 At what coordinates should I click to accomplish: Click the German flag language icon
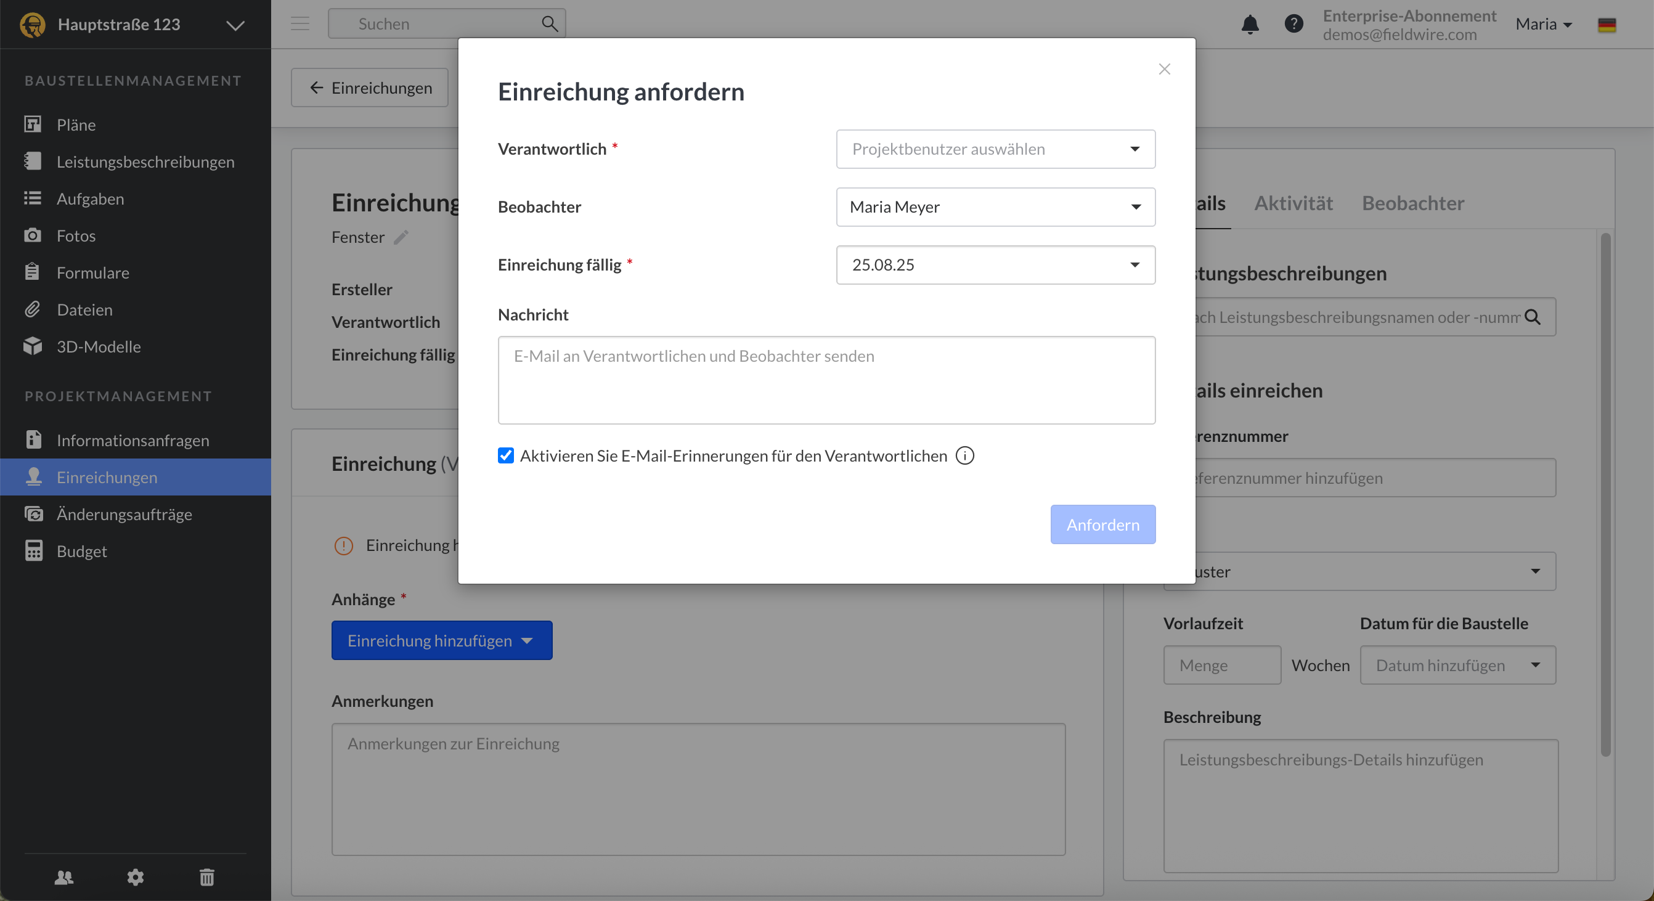[x=1607, y=25]
